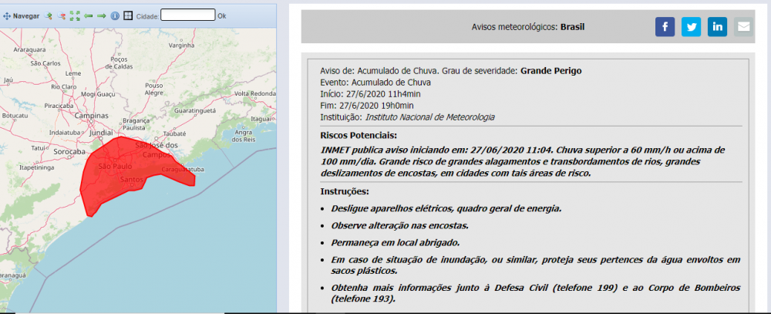Viewport: 771px width, 314px height.
Task: Click the Avisos meteorológicos: Brasil header
Action: pos(527,27)
